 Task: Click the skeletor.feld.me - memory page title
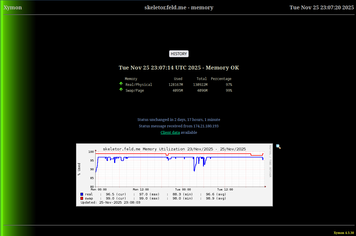(179, 8)
